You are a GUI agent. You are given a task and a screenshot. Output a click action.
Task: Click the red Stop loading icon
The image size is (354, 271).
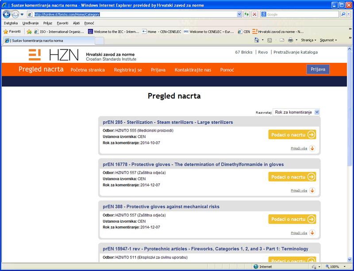254,15
